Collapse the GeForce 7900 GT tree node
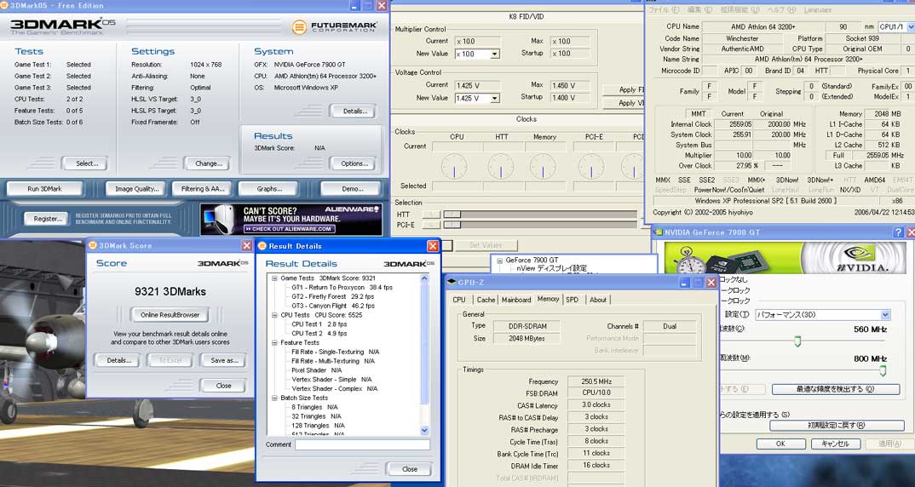 point(499,261)
